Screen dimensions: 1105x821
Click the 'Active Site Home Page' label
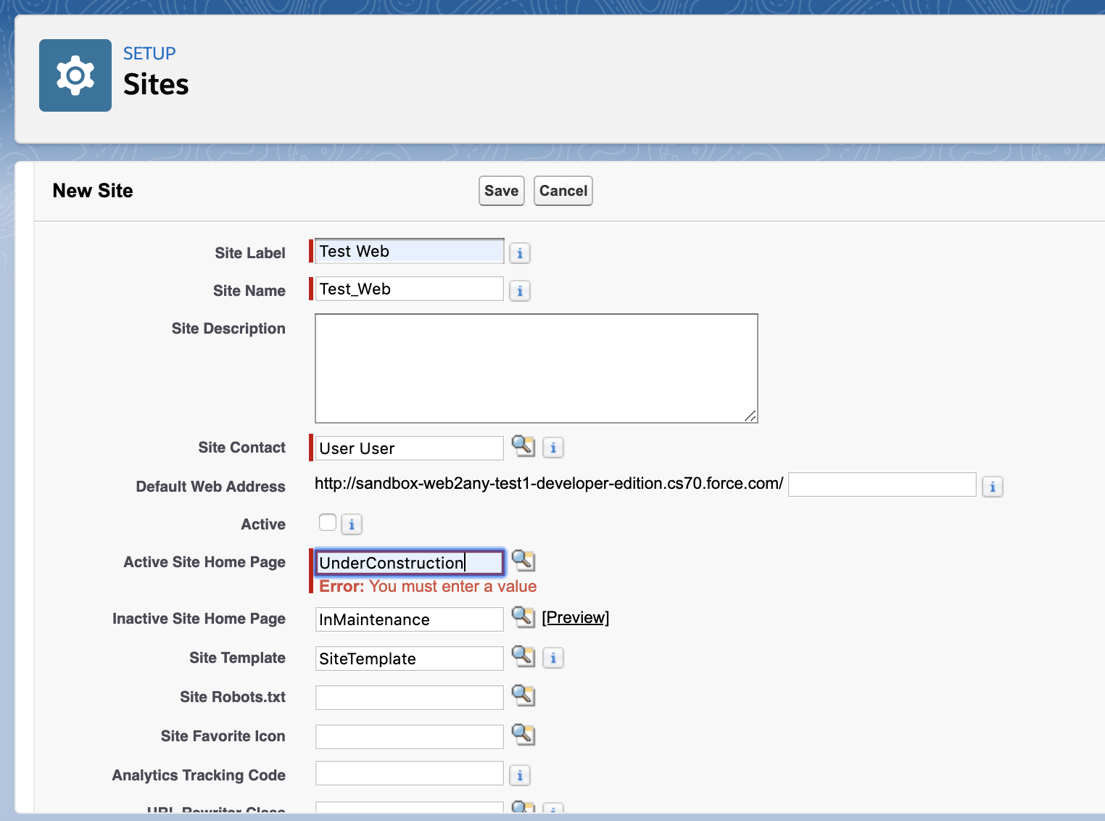[x=204, y=562]
